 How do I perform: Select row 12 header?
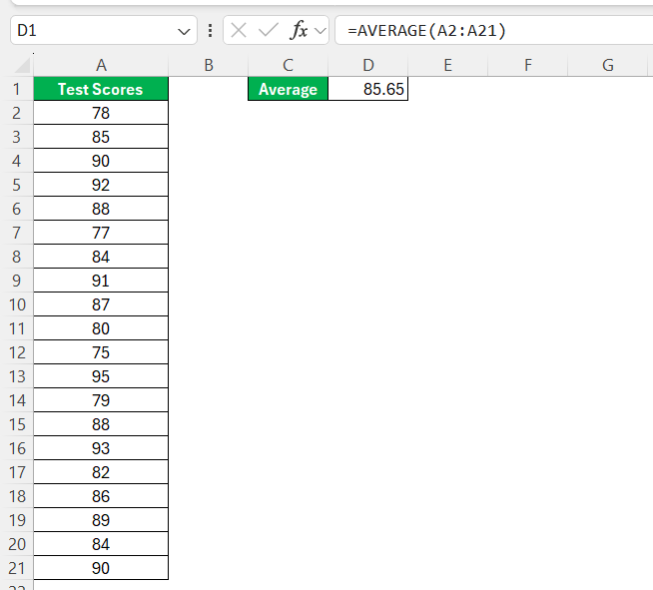click(x=17, y=352)
